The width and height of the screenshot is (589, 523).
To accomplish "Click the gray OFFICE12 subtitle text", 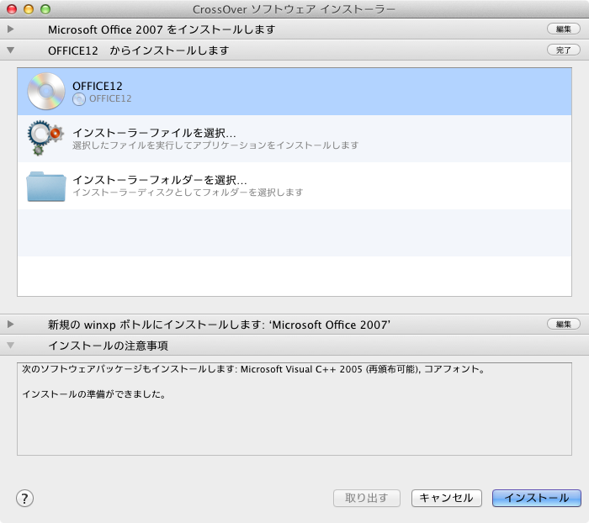I will 110,98.
